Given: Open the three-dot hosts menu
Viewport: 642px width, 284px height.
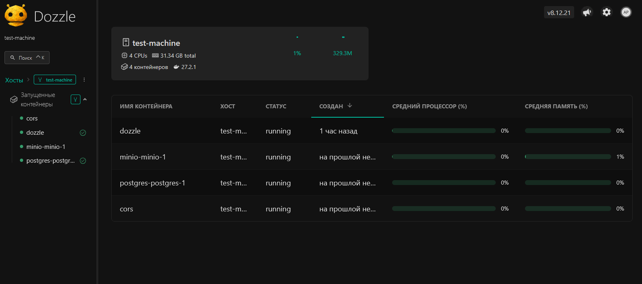Looking at the screenshot, I should [x=84, y=80].
